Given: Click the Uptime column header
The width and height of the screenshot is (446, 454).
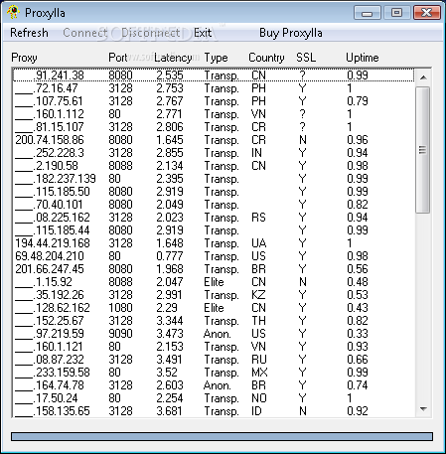Looking at the screenshot, I should click(363, 58).
